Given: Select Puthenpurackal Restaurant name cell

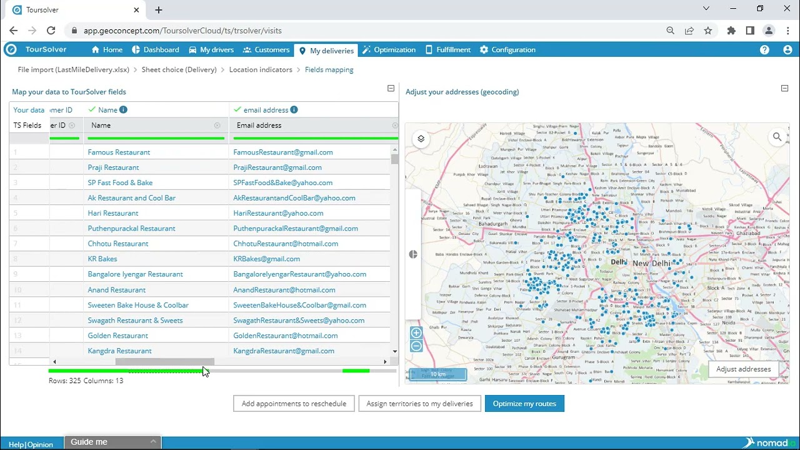Looking at the screenshot, I should (x=131, y=228).
